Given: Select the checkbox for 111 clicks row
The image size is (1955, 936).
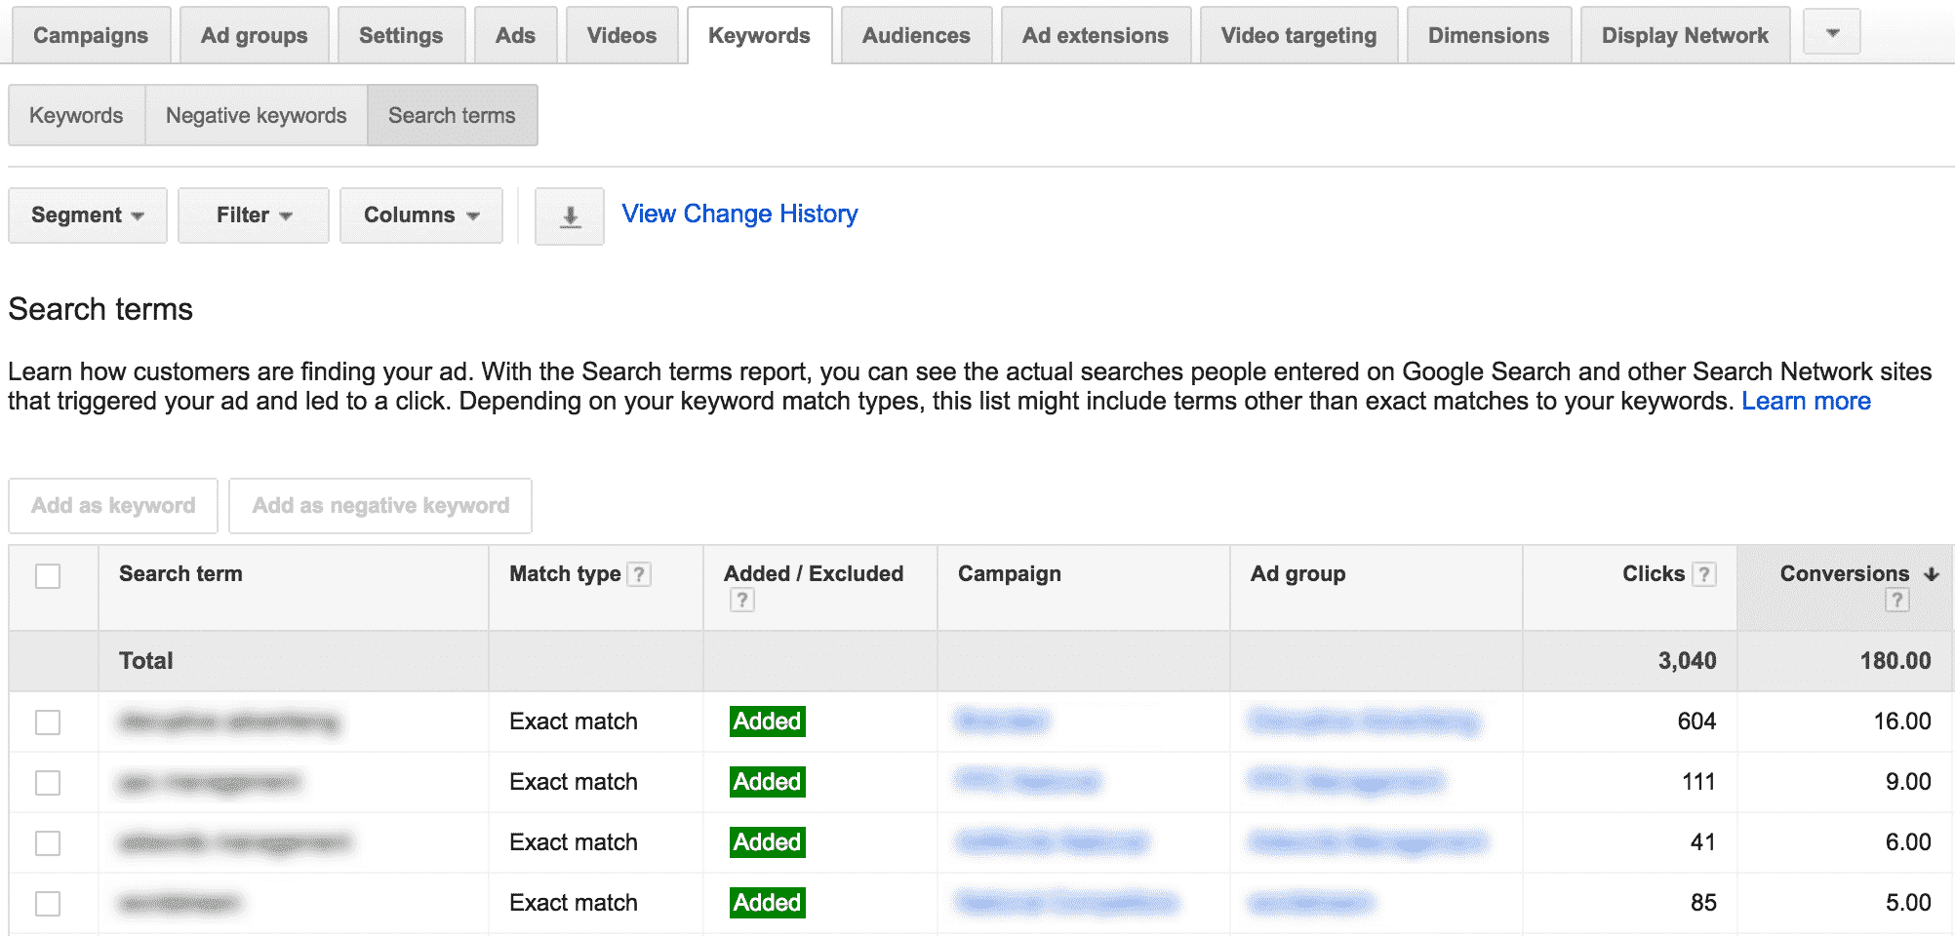Looking at the screenshot, I should (48, 783).
